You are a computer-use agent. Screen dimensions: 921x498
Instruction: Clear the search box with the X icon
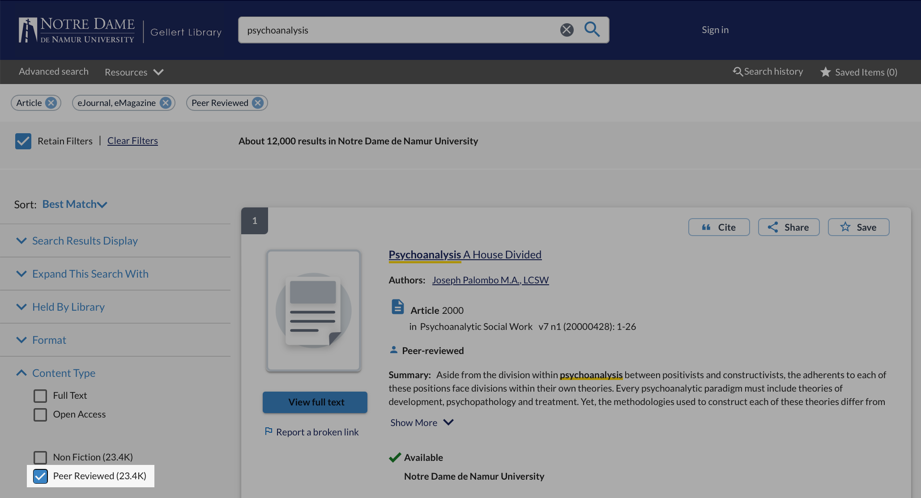tap(567, 30)
